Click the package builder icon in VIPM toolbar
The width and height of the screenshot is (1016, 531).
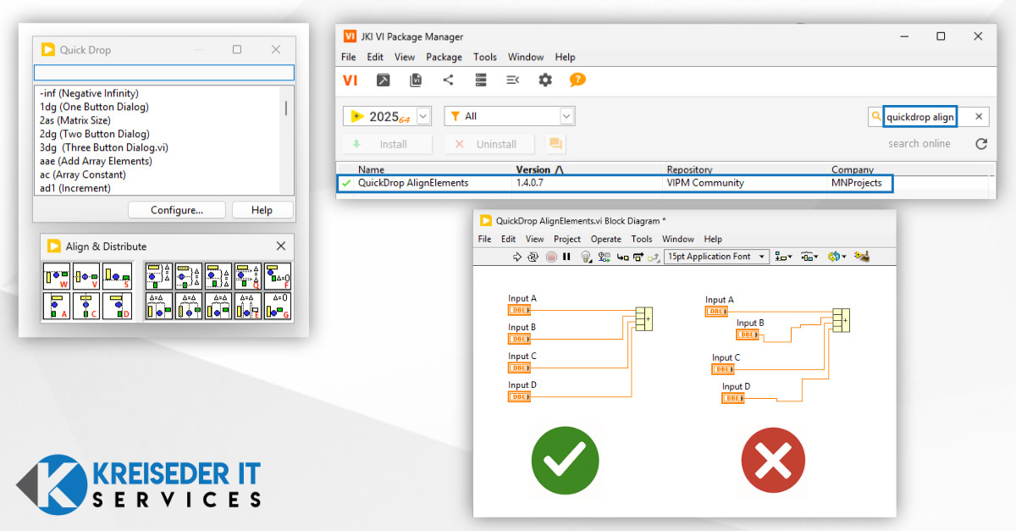point(384,80)
